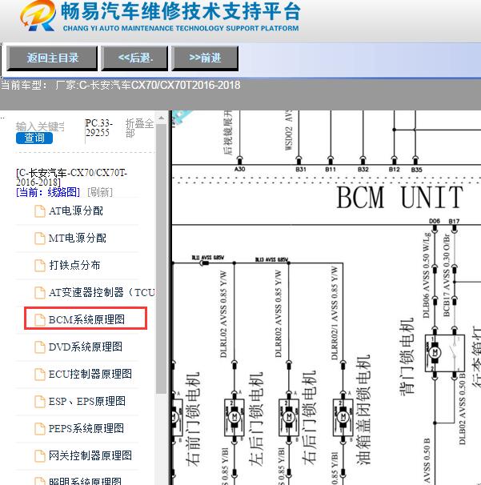Open DVD系统原理图 entry
Screen dimensions: 481x485
[86, 347]
